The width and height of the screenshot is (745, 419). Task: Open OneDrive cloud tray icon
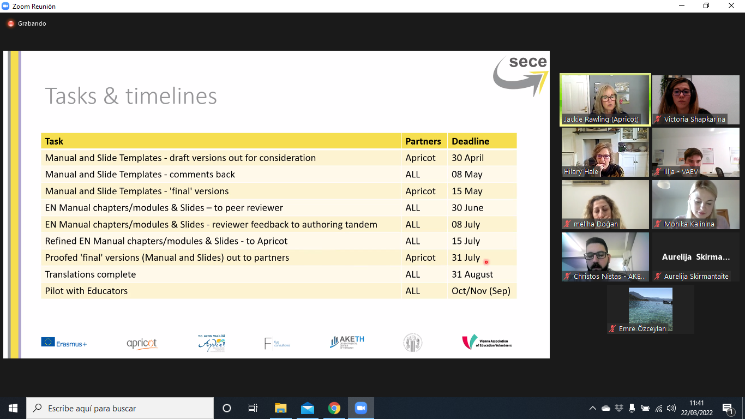[x=606, y=408]
